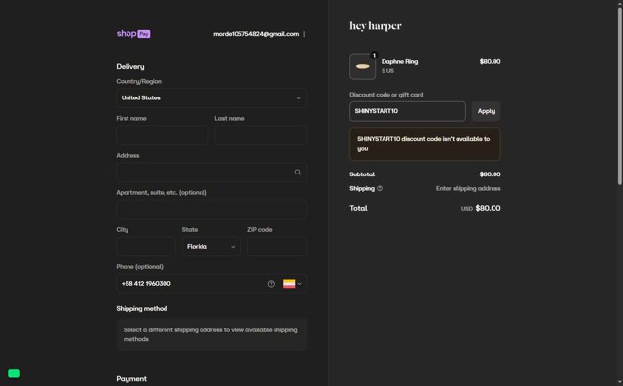This screenshot has height=386, width=623.
Task: Click the shipping method notice box
Action: click(211, 334)
